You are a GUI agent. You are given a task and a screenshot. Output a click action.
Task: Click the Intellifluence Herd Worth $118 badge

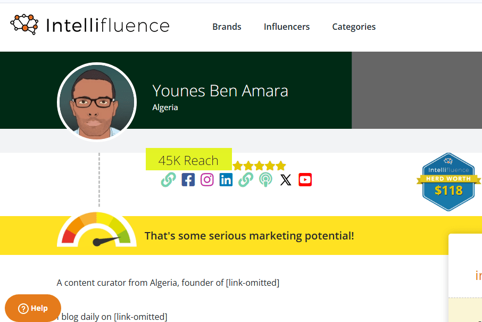[x=448, y=182]
